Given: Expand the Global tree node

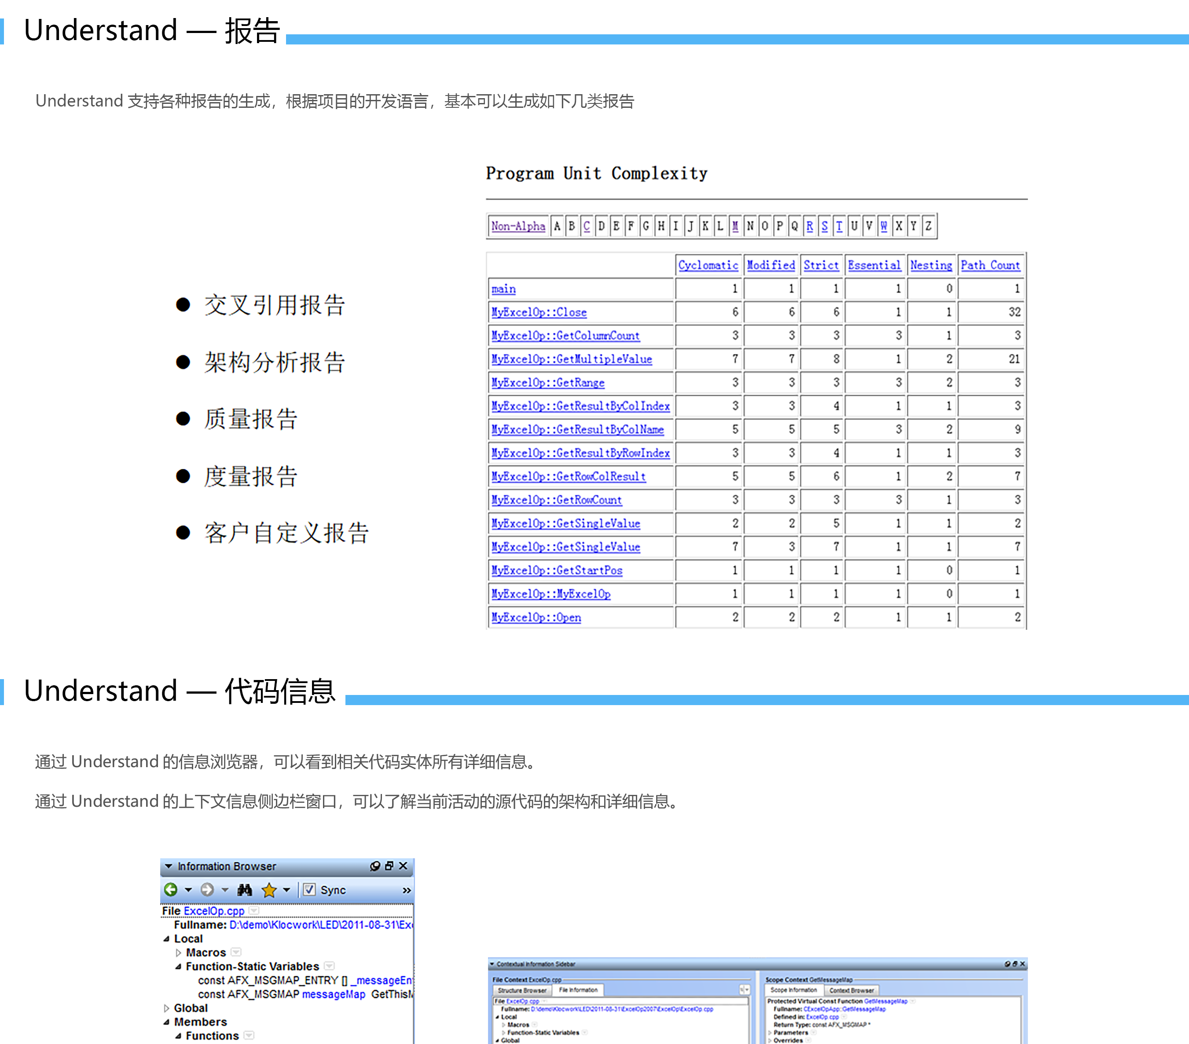Looking at the screenshot, I should (x=166, y=1008).
